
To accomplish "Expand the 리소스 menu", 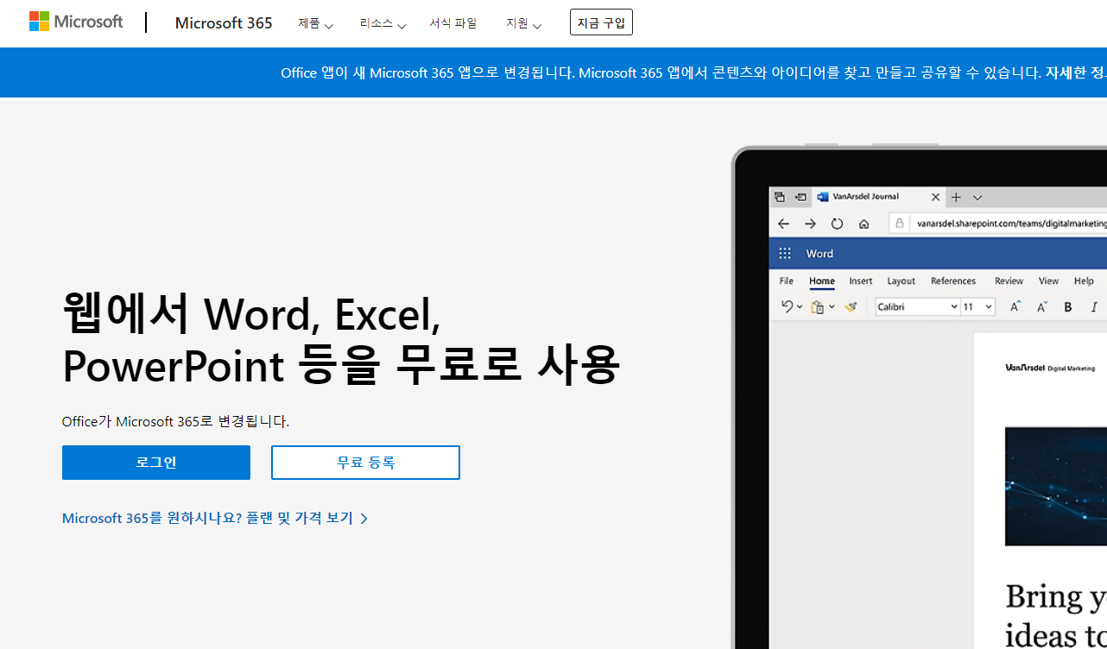I will coord(383,23).
